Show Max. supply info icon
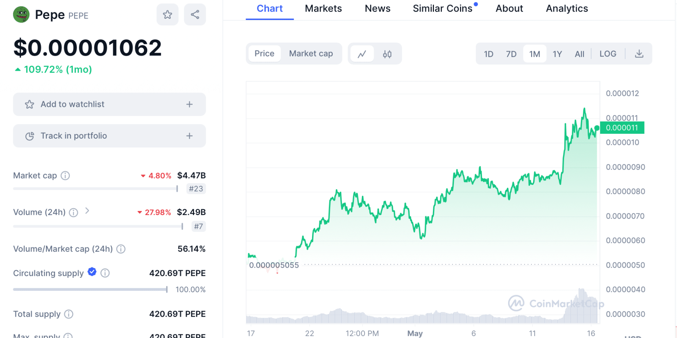 68,335
